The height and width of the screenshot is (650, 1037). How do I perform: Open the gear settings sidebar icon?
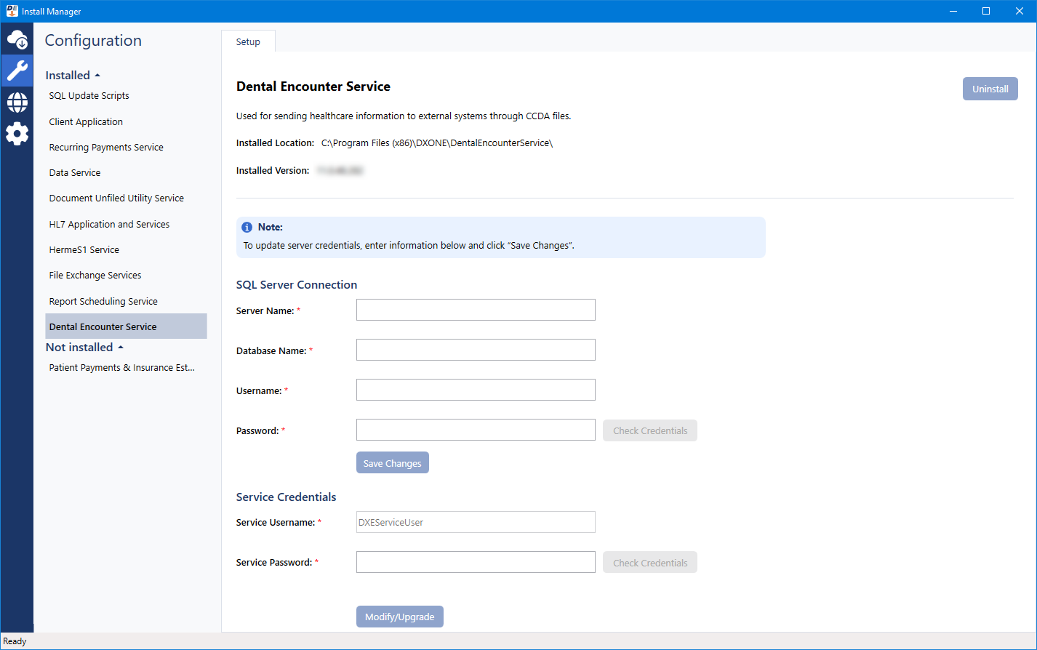coord(17,134)
